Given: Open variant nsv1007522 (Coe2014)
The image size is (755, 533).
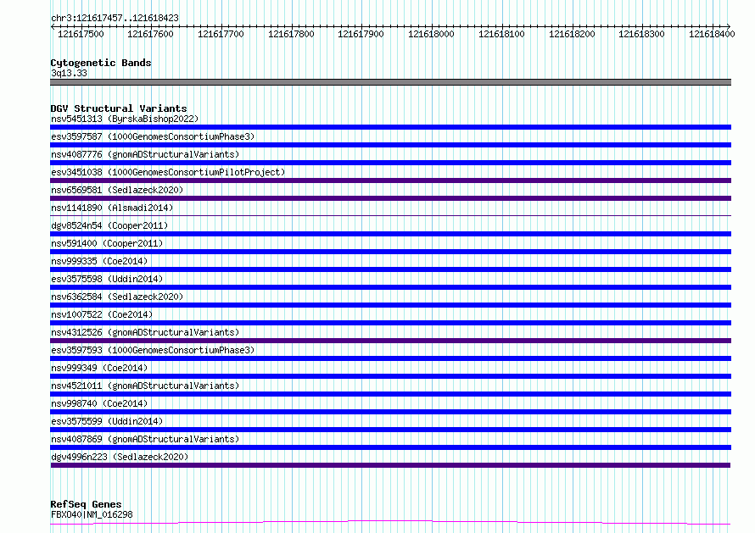Looking at the screenshot, I should click(x=102, y=314).
